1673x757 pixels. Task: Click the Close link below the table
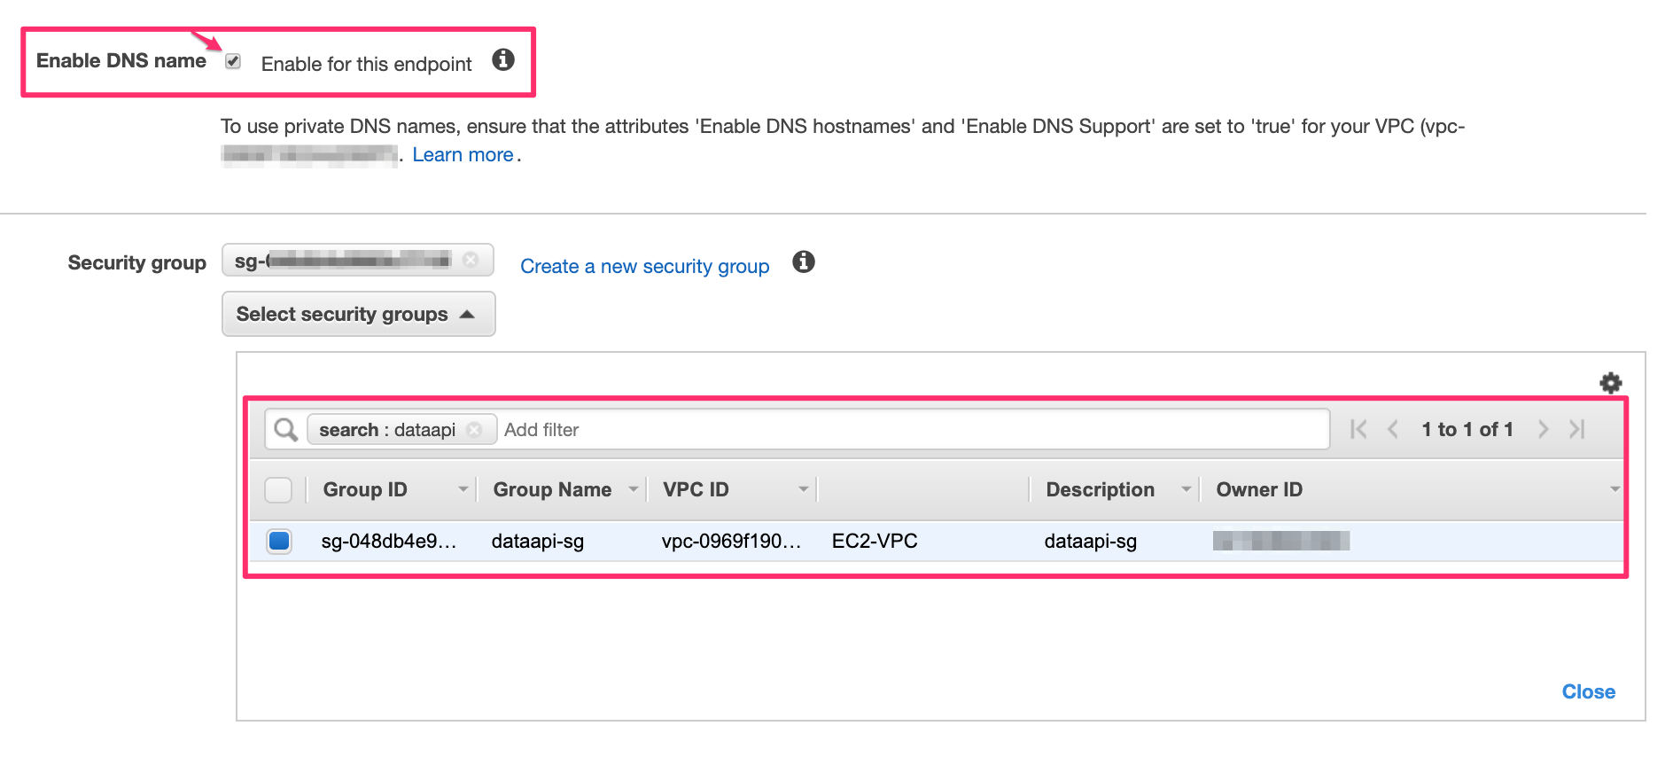tap(1588, 691)
